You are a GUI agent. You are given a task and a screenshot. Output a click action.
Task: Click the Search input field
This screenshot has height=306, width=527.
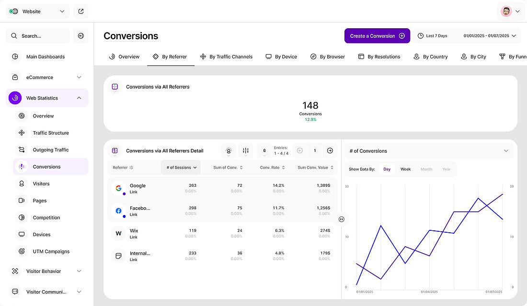tap(38, 36)
